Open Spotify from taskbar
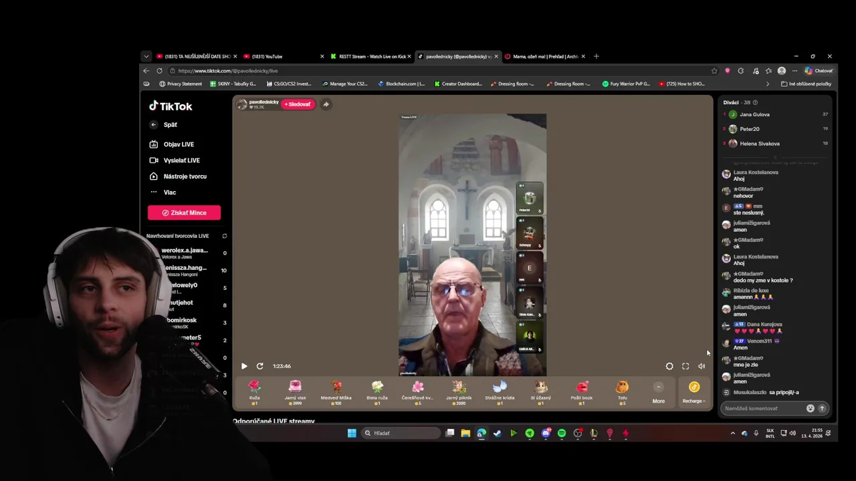 (x=562, y=433)
